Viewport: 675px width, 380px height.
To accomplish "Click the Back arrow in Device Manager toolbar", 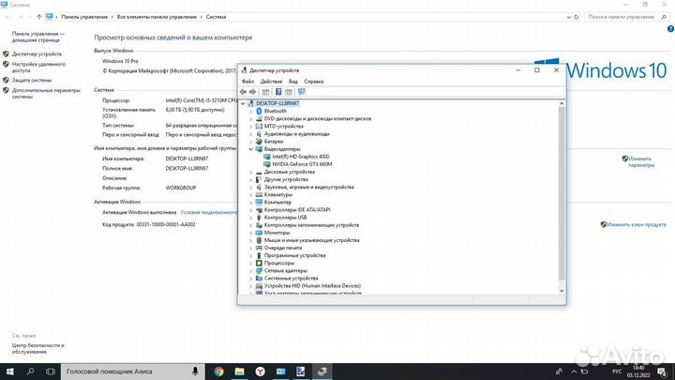I will coord(244,92).
